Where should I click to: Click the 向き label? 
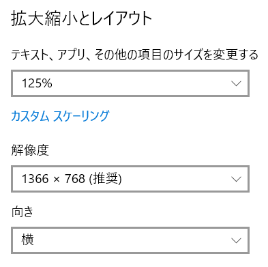tap(23, 212)
